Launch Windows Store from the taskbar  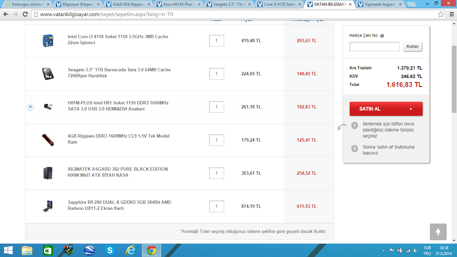[x=48, y=250]
